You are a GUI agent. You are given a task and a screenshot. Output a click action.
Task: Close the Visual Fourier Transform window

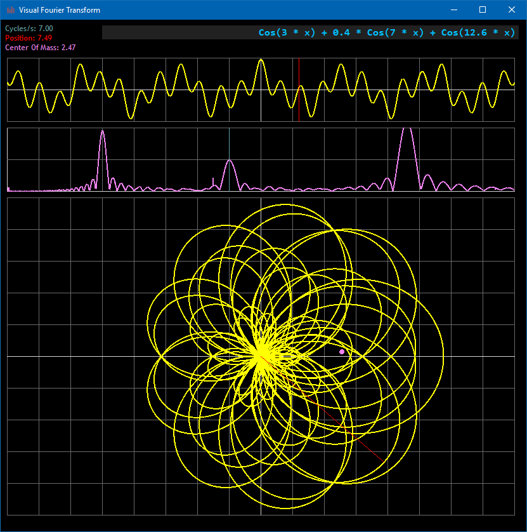click(512, 10)
